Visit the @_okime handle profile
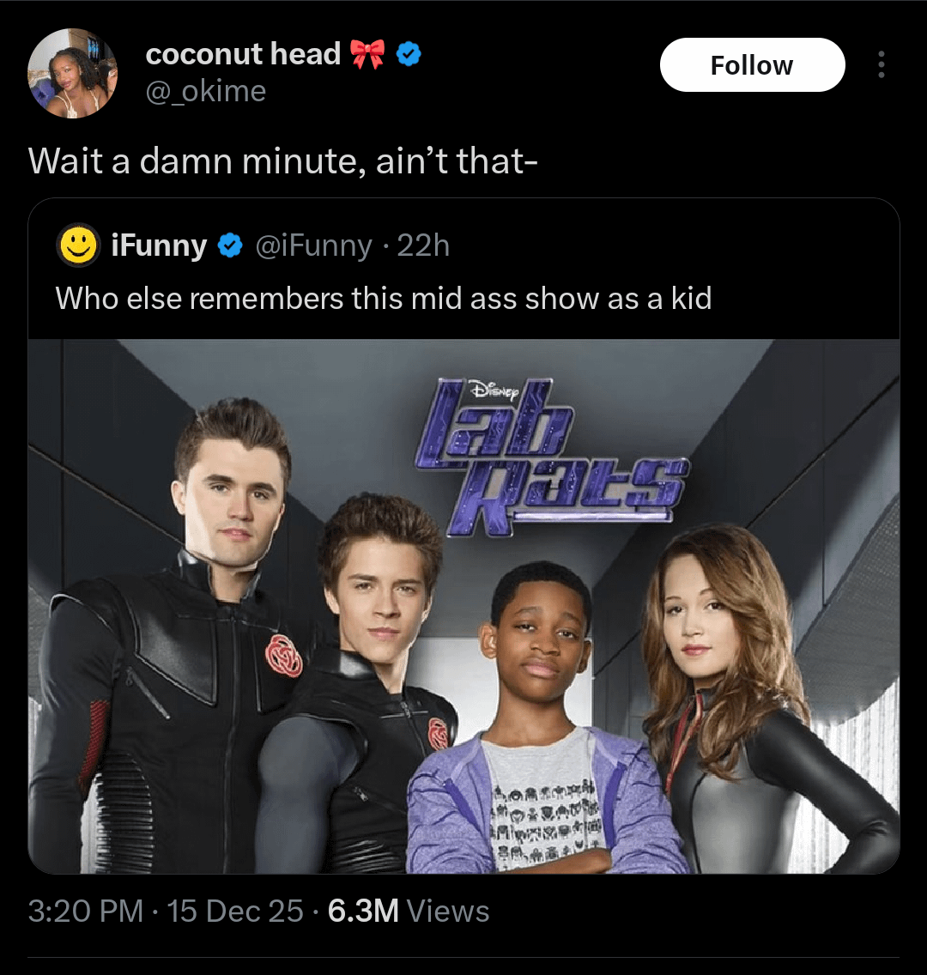 206,91
